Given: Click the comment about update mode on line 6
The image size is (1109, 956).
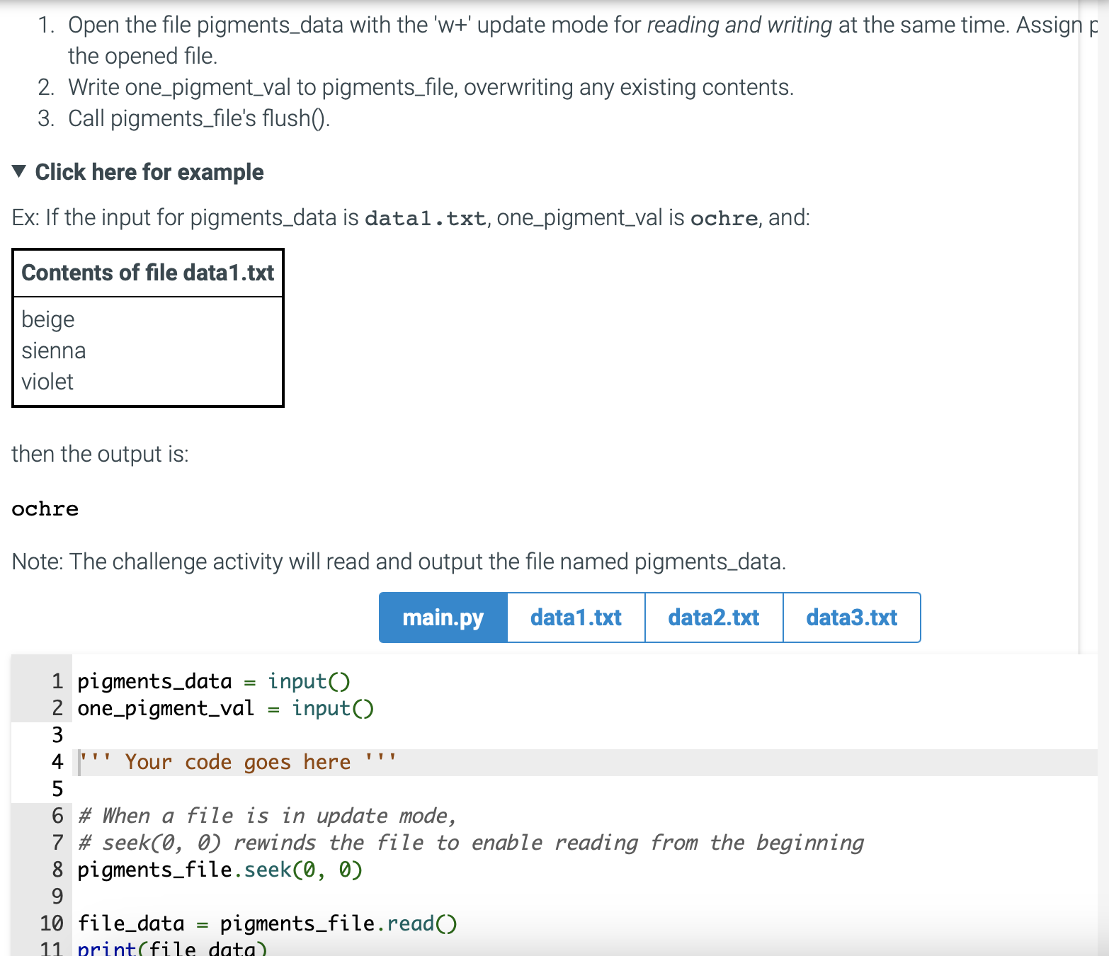Looking at the screenshot, I should pyautogui.click(x=267, y=815).
